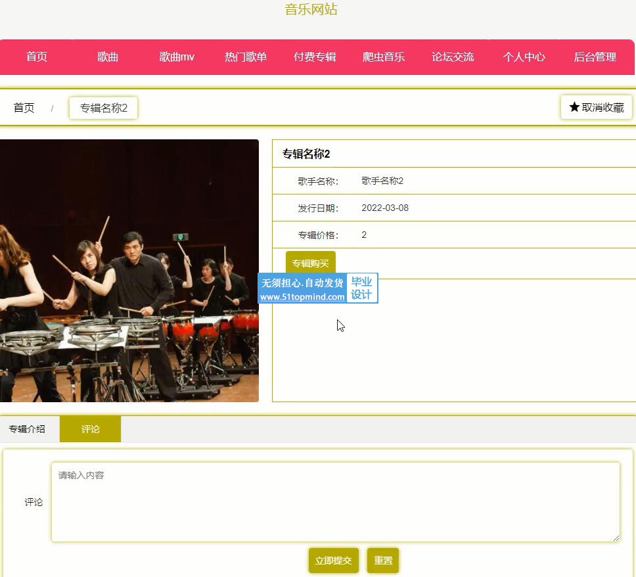Open the 付费专辑 menu item
This screenshot has height=577, width=636.
pyautogui.click(x=315, y=57)
